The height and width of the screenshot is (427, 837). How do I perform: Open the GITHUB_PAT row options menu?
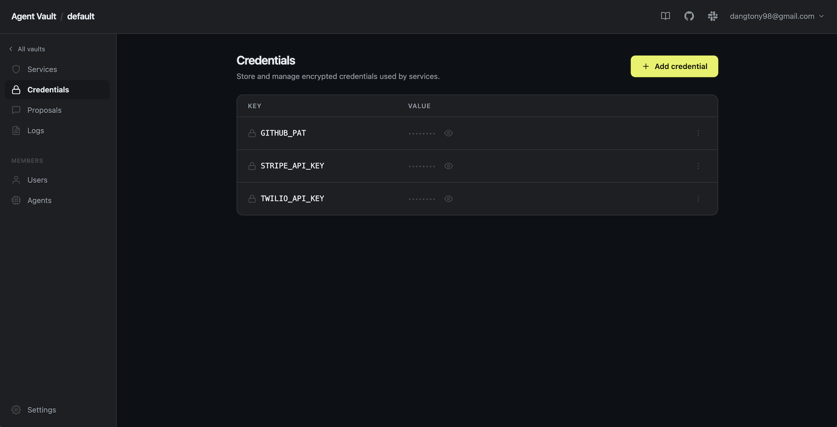click(698, 133)
